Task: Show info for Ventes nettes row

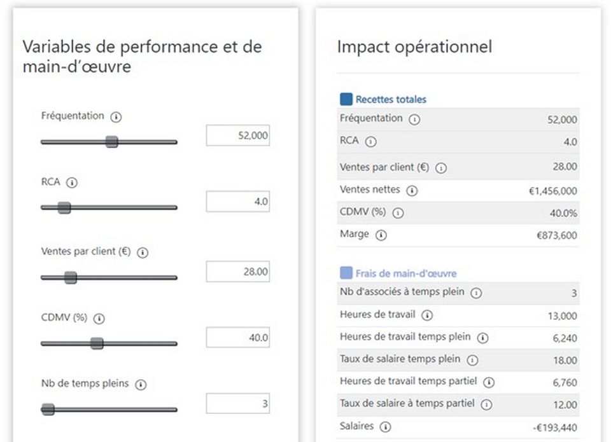Action: 412,190
